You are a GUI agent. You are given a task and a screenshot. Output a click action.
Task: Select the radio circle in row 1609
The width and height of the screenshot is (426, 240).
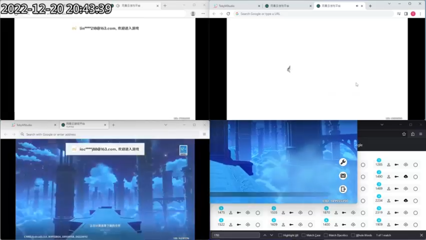(x=310, y=225)
